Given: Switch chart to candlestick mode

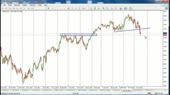Looking at the screenshot, I should [95, 8].
